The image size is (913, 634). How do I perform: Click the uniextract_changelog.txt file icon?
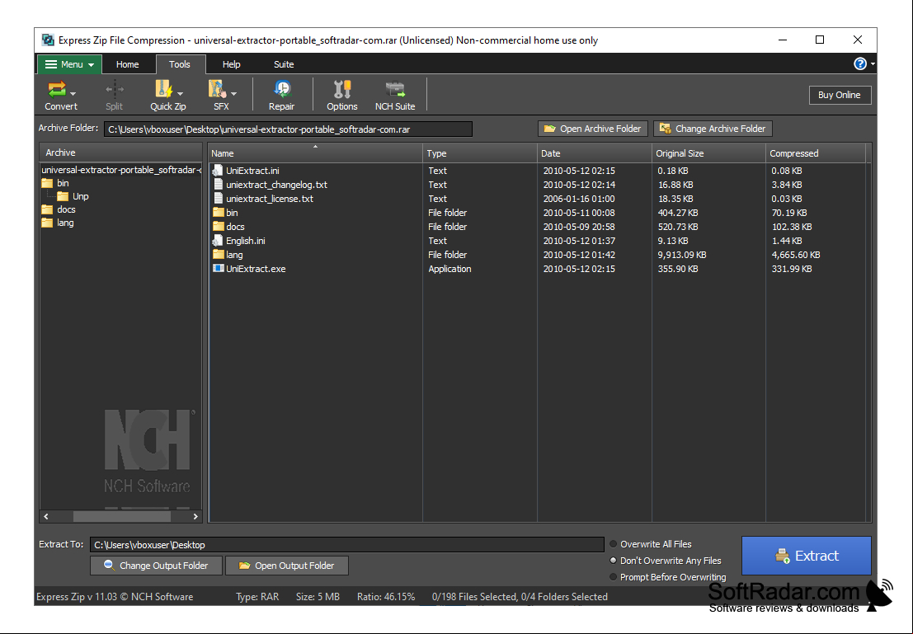tap(218, 185)
